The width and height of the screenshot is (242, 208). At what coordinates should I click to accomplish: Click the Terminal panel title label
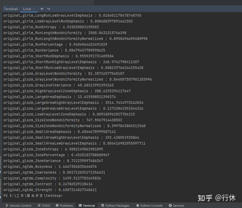tap(11, 9)
